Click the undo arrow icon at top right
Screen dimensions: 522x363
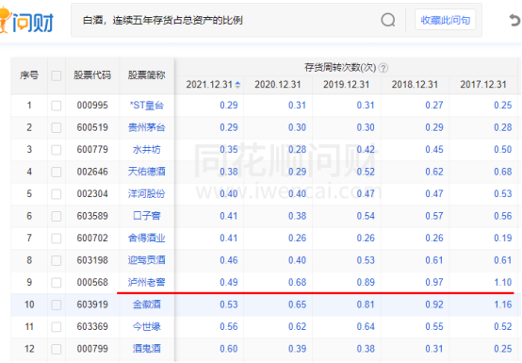click(515, 21)
